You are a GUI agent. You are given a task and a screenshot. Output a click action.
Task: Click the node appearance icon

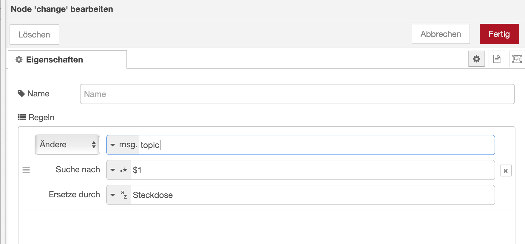(517, 59)
